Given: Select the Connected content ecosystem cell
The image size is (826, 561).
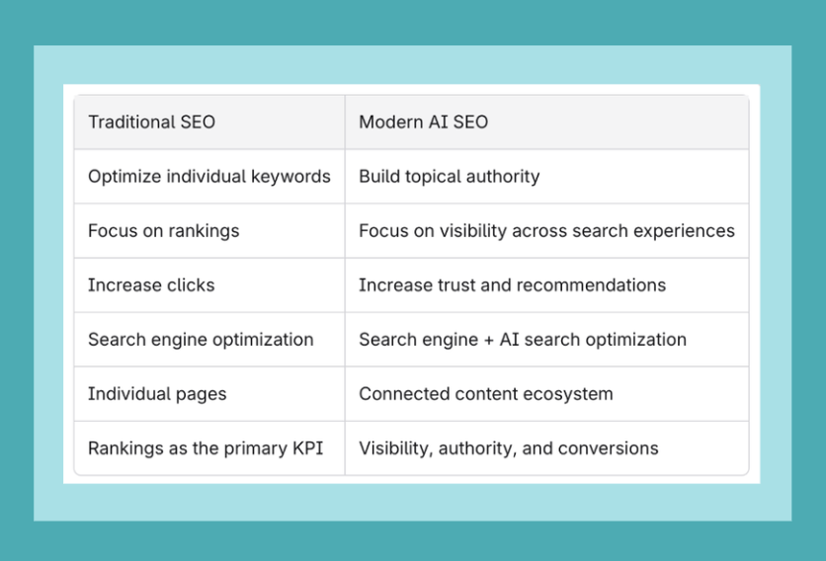Looking at the screenshot, I should pos(546,393).
